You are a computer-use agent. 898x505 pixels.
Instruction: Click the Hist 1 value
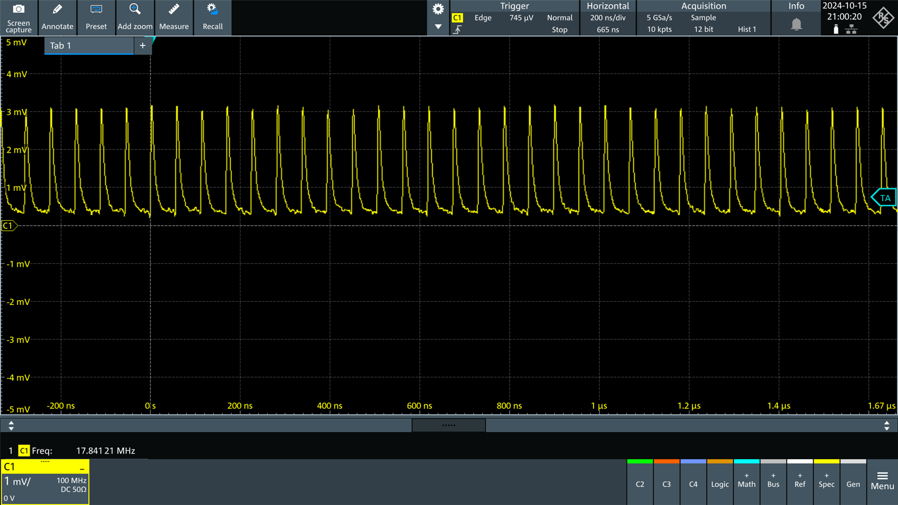click(747, 30)
